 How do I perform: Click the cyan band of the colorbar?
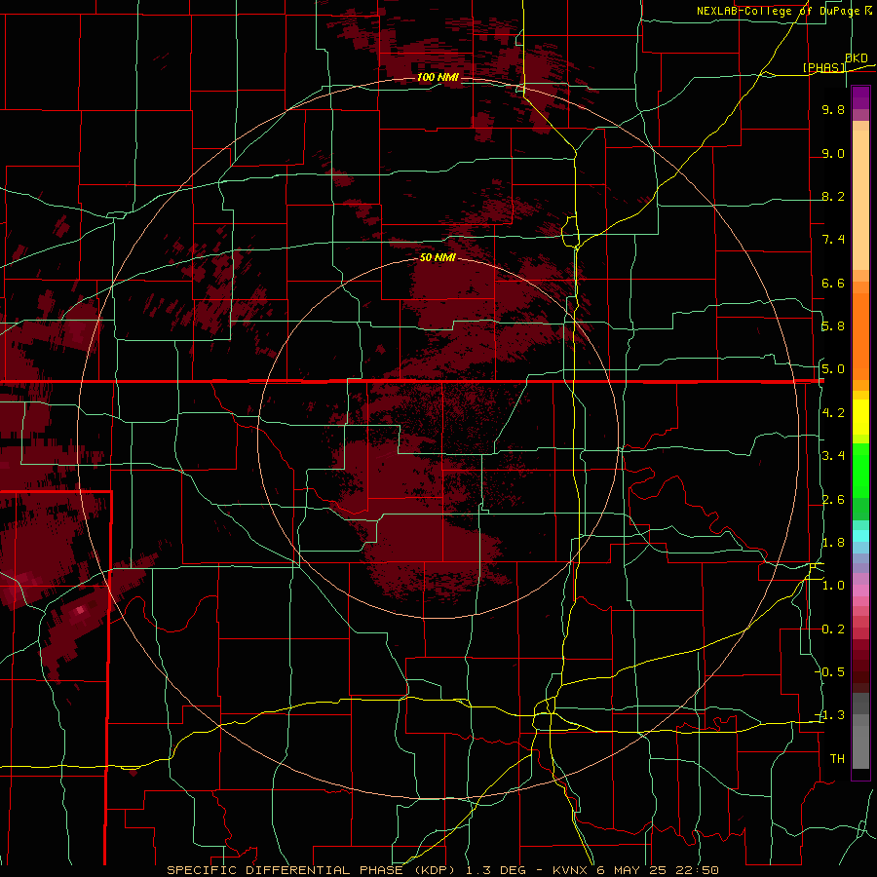pos(860,536)
